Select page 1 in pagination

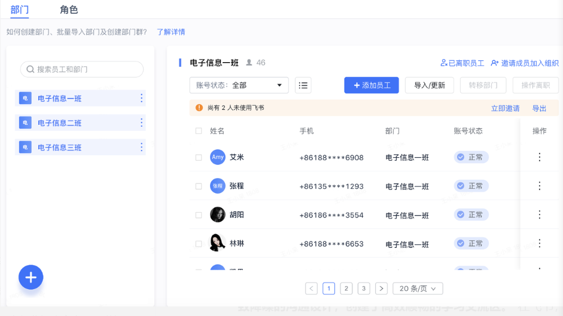(x=329, y=289)
